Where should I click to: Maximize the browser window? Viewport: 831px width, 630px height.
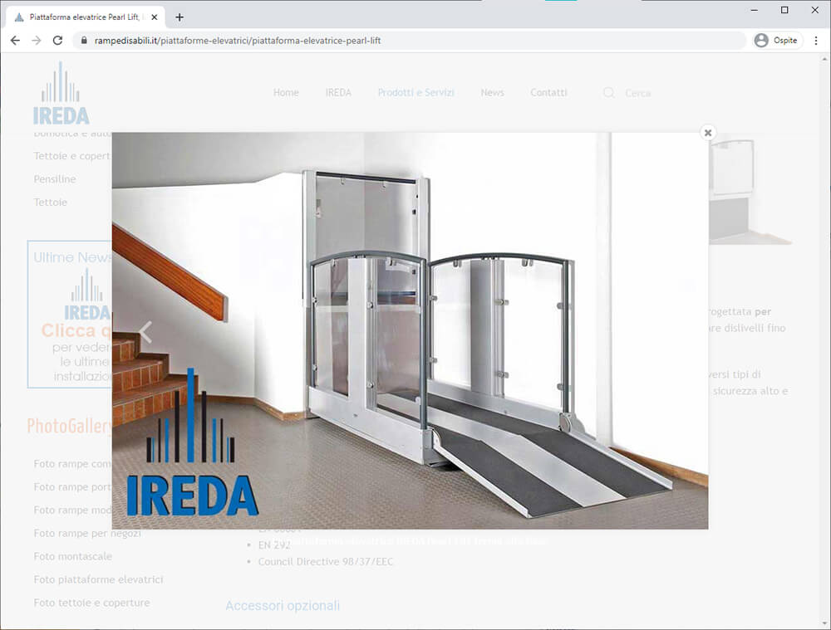784,10
